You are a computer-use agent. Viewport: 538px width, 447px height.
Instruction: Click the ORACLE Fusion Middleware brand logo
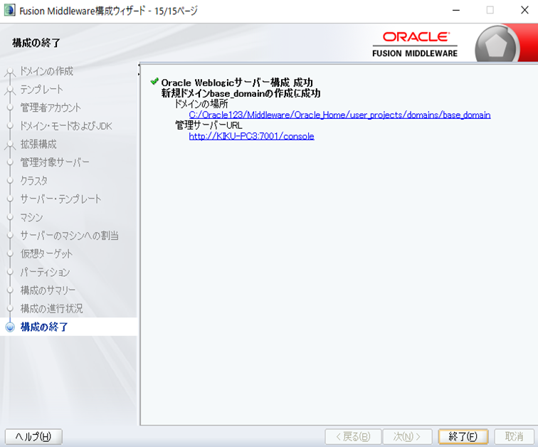[x=415, y=43]
